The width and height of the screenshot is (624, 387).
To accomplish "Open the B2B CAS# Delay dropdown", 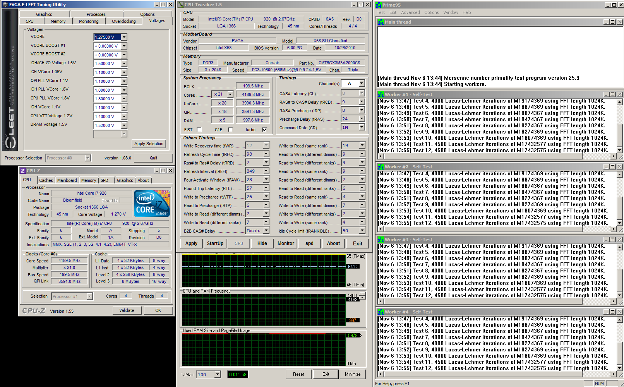I will click(266, 231).
